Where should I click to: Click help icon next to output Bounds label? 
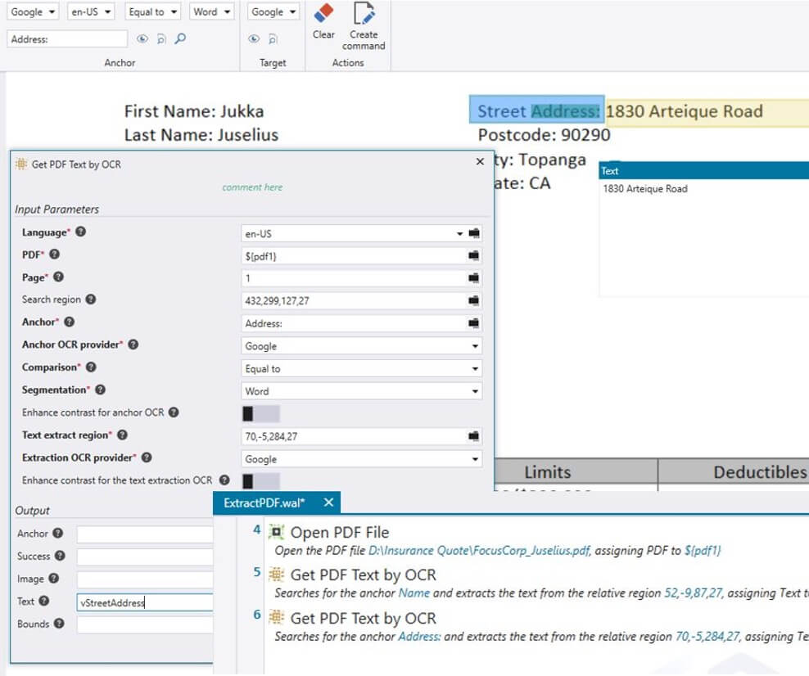click(x=59, y=624)
